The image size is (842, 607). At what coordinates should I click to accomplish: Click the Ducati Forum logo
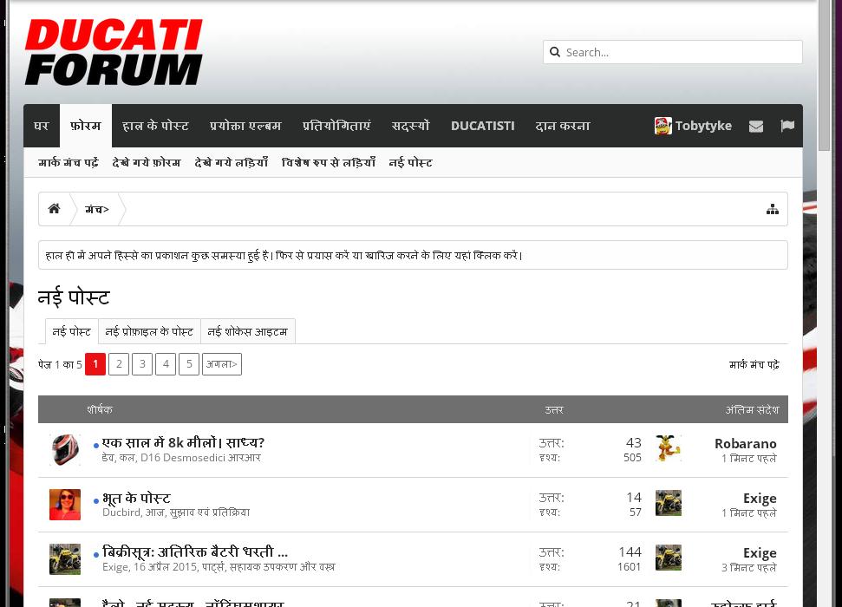114,52
